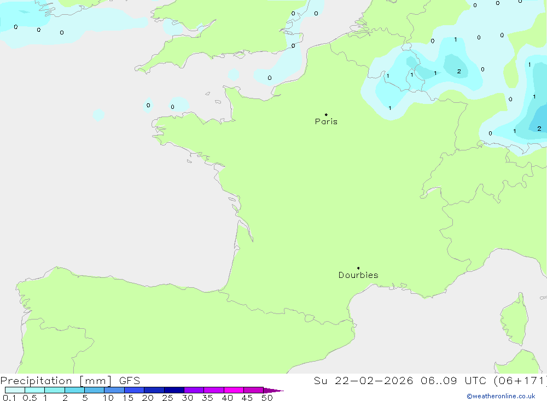This screenshot has width=547, height=401.
Task: Click the legend scale label '0.1'
Action: [x=9, y=398]
